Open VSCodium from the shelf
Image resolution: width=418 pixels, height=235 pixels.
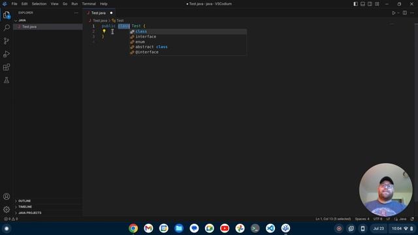(285, 228)
